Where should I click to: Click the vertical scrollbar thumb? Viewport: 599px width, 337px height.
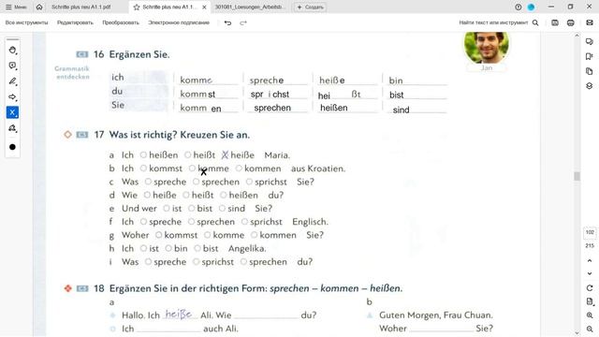point(577,176)
